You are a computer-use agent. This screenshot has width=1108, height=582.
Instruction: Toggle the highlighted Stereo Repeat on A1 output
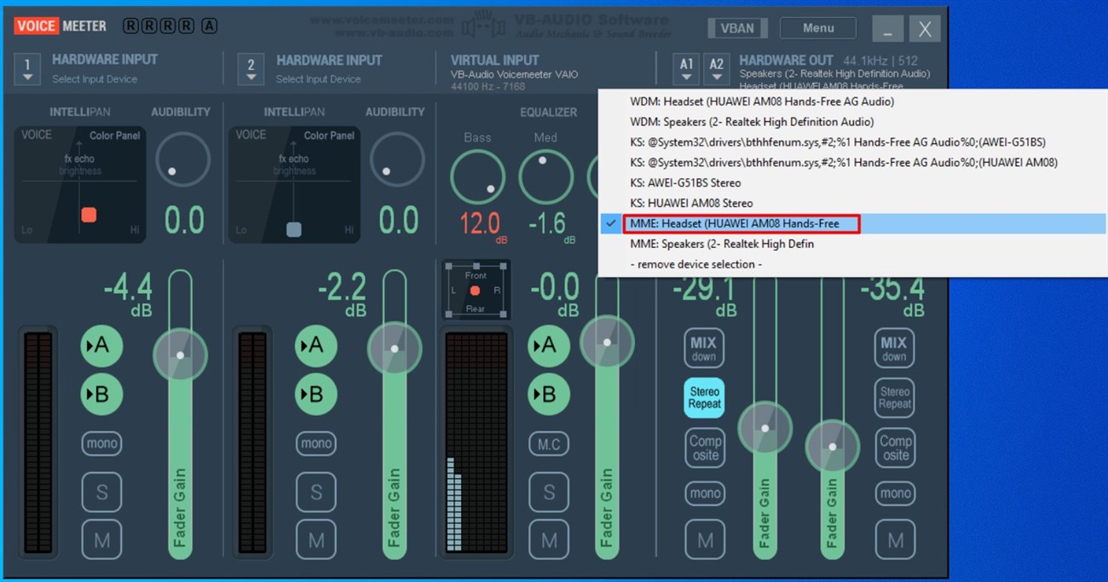tap(705, 398)
